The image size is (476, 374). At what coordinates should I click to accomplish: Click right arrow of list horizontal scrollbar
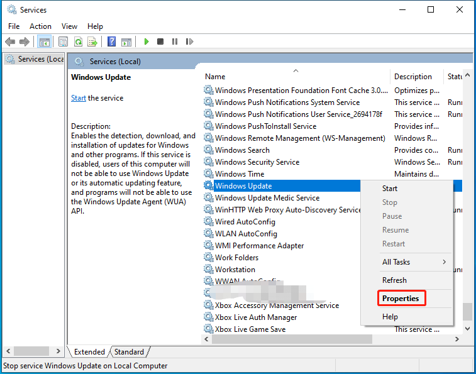coord(457,339)
